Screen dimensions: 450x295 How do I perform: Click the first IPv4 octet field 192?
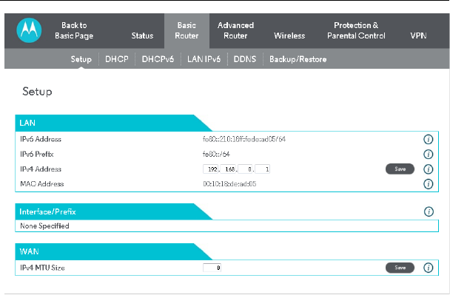point(211,169)
